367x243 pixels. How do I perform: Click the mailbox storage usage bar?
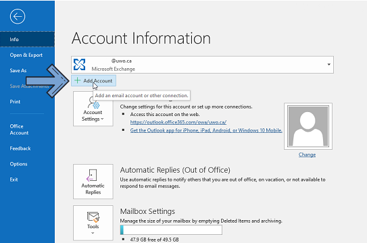171,230
